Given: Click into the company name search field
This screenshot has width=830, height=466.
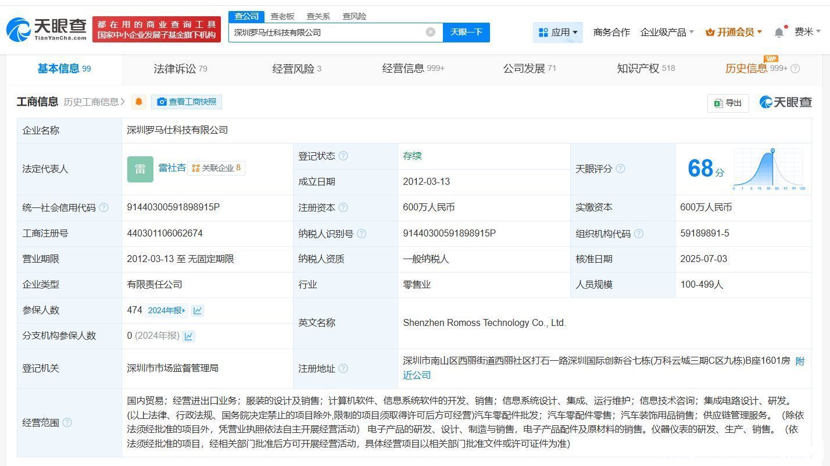Looking at the screenshot, I should pos(325,33).
